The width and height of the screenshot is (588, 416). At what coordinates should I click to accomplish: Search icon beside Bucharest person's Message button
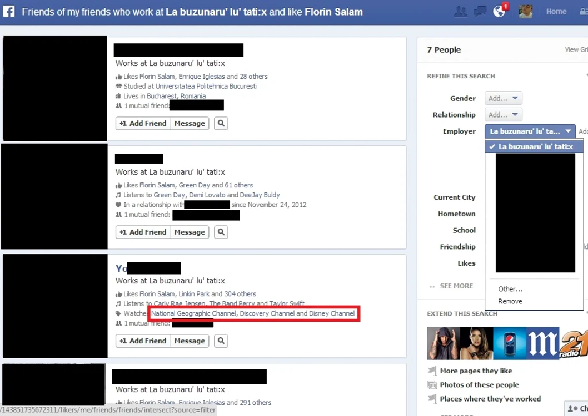point(221,124)
